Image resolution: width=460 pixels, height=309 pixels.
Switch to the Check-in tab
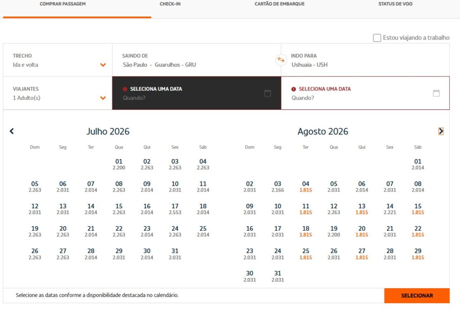coord(170,4)
